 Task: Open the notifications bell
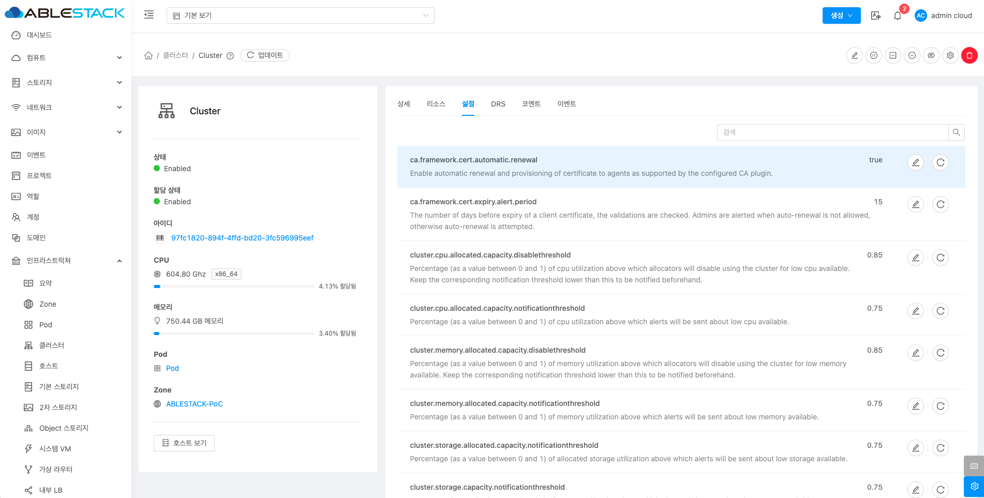898,16
